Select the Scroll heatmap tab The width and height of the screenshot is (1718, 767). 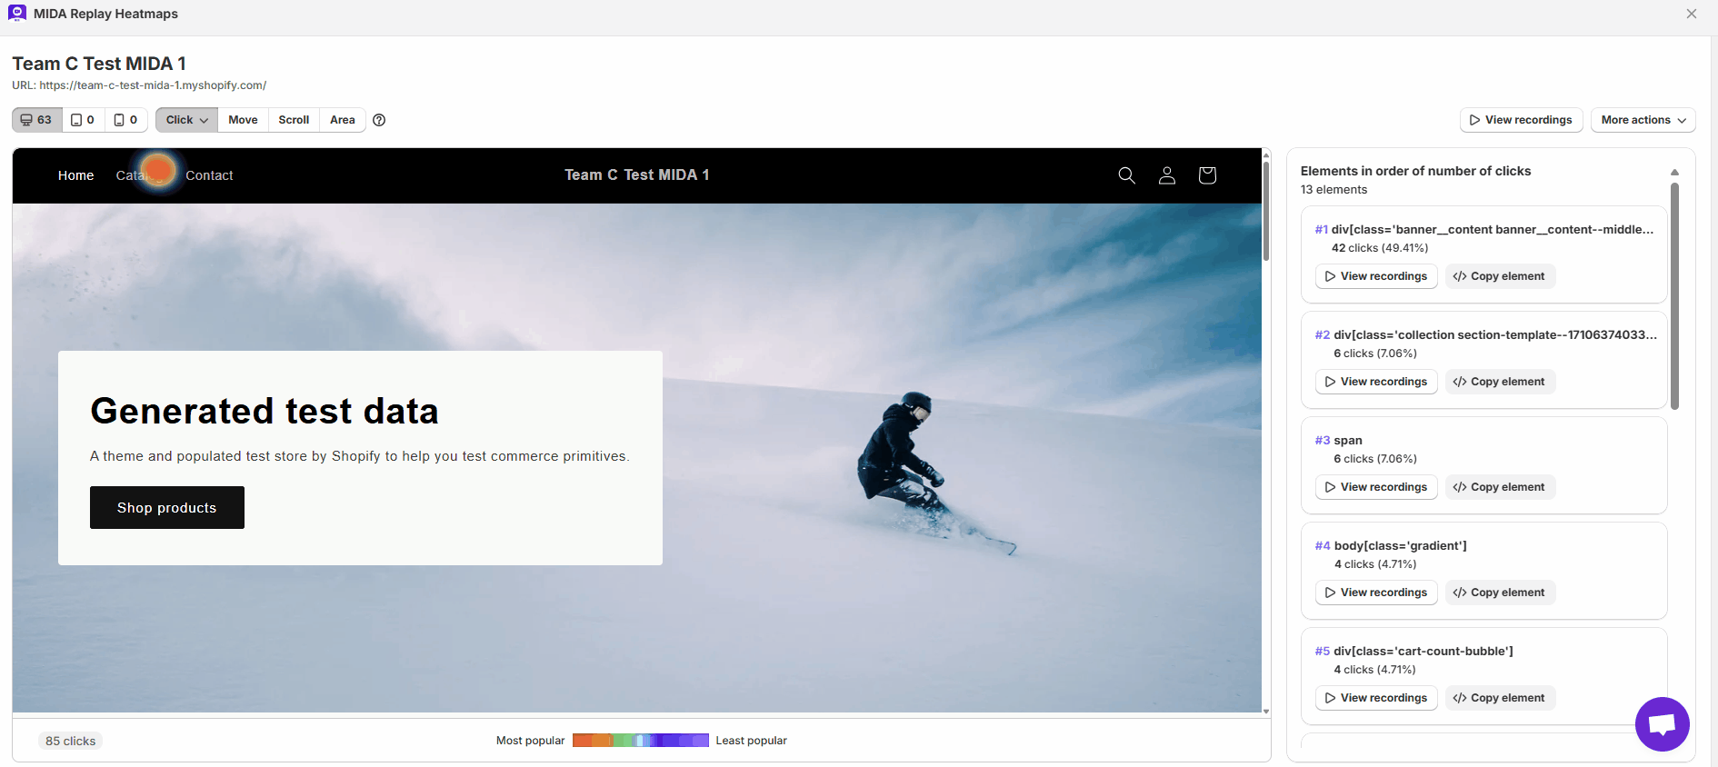point(294,120)
